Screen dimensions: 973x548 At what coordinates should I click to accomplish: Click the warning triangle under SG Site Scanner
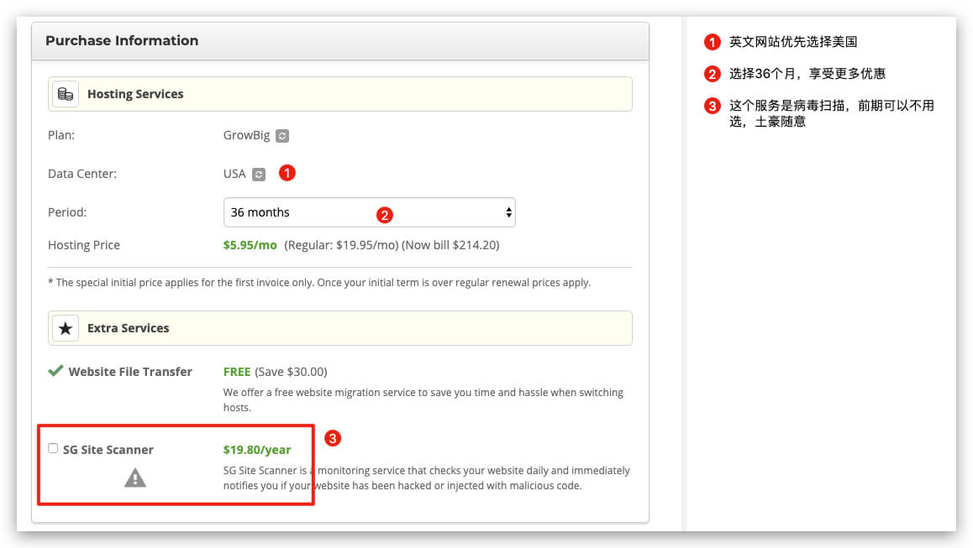pos(135,478)
